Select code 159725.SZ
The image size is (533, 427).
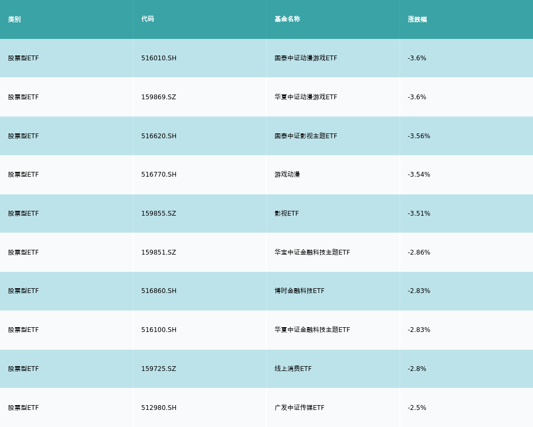(x=159, y=369)
